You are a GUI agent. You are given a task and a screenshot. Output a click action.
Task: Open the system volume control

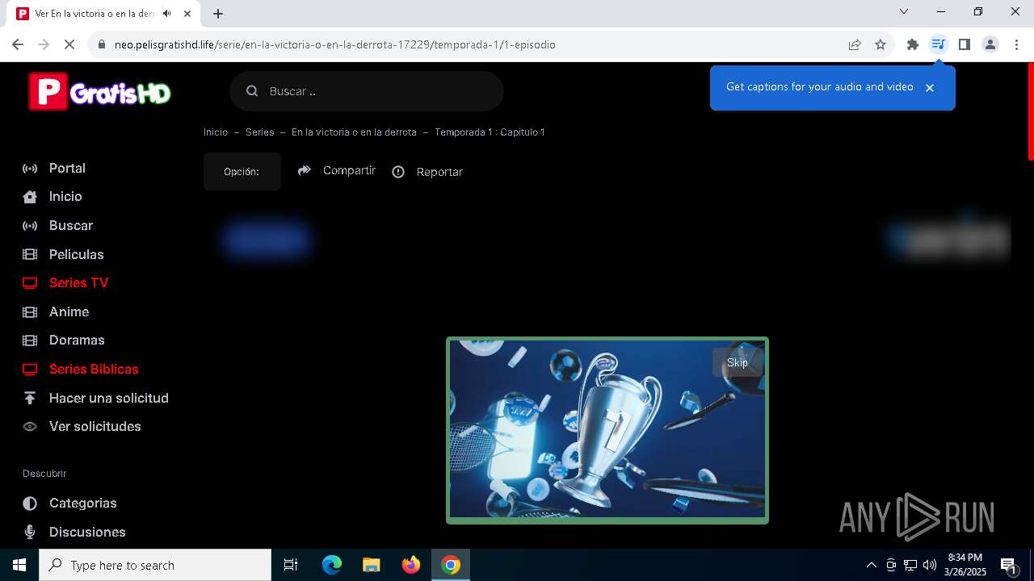pyautogui.click(x=930, y=565)
